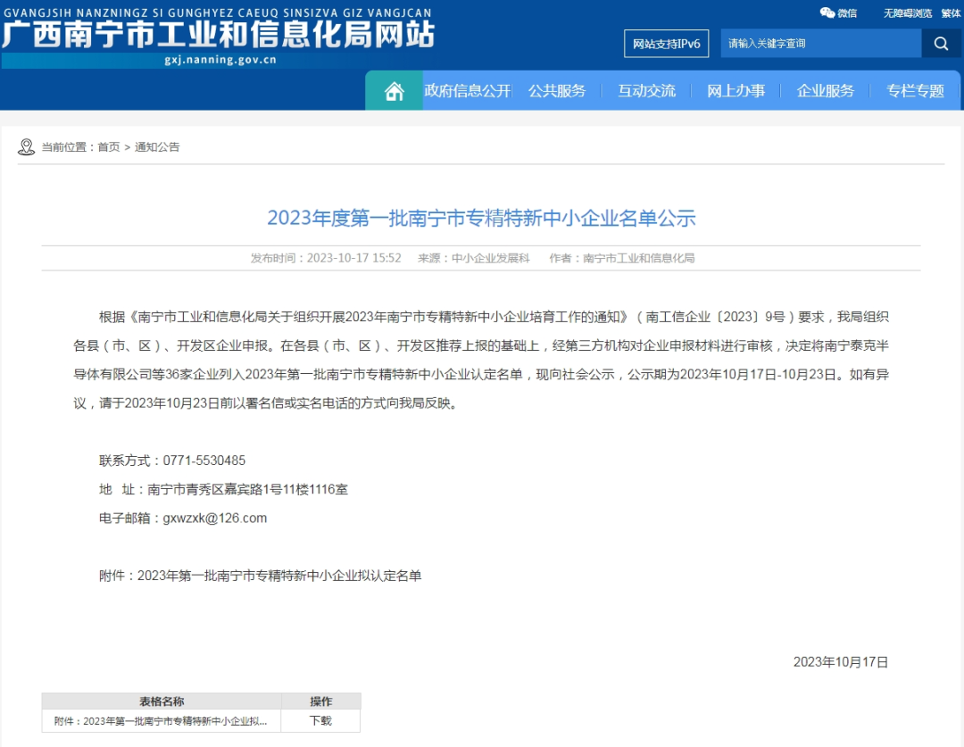Open 无障碍浏览 accessibility link
The image size is (964, 747).
(908, 12)
